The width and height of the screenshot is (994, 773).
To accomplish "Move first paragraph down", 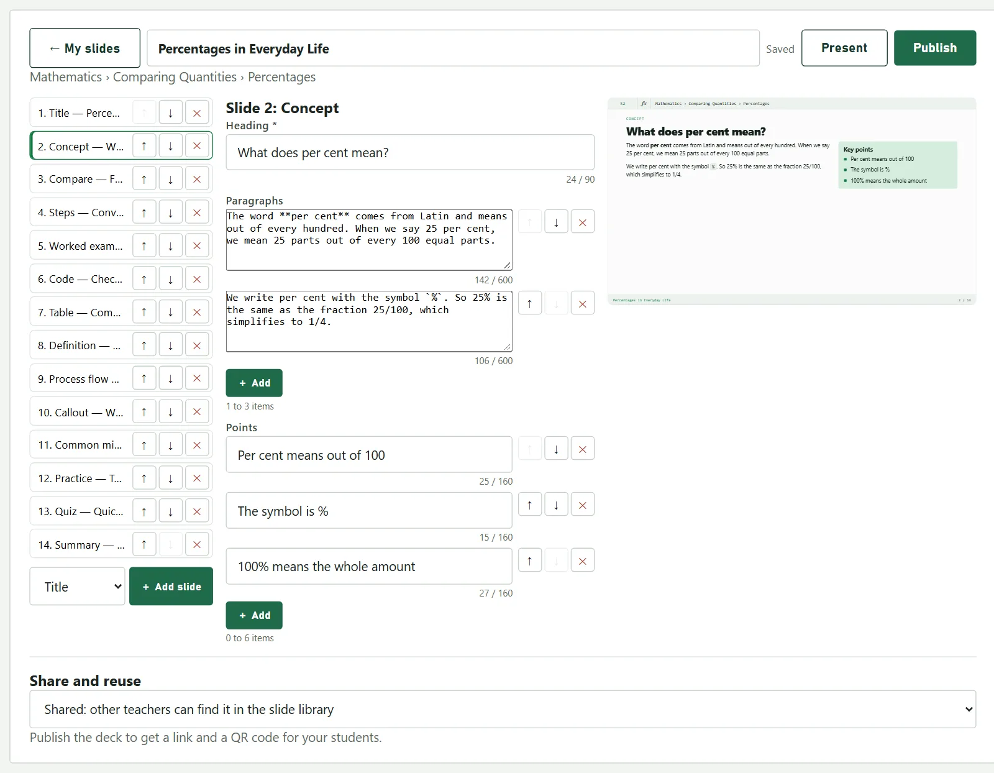I will 556,222.
